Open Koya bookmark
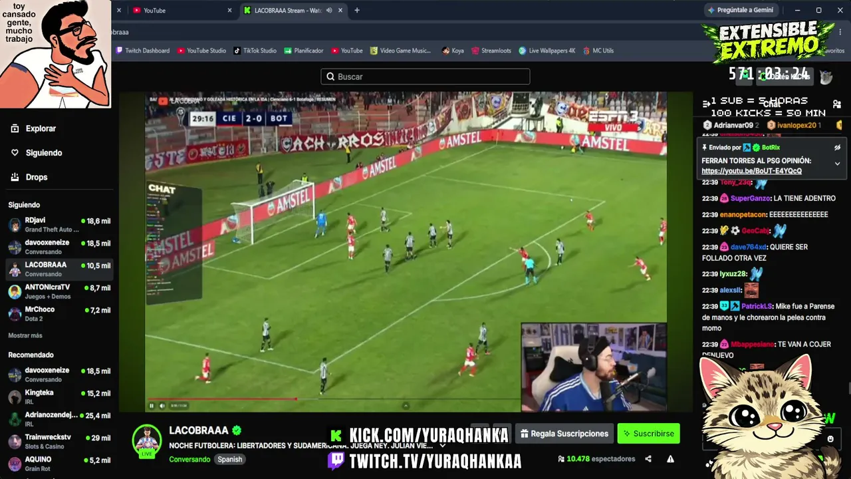 (453, 51)
